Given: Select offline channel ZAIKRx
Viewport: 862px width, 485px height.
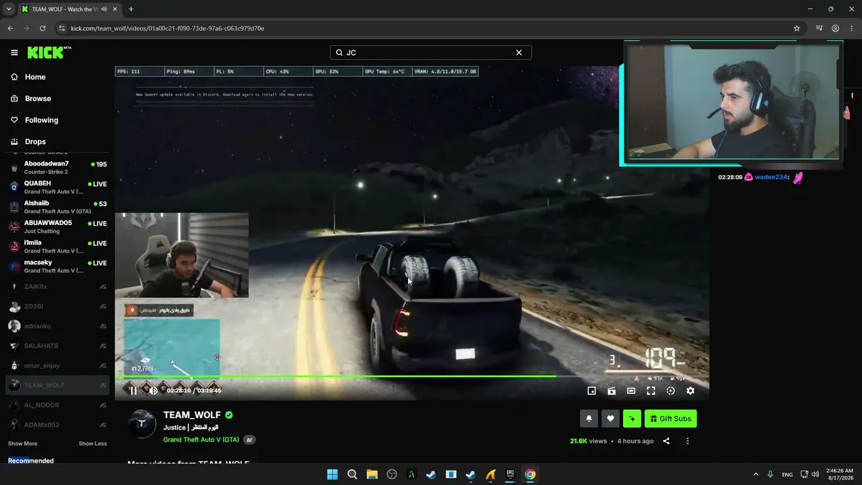Looking at the screenshot, I should (x=57, y=286).
